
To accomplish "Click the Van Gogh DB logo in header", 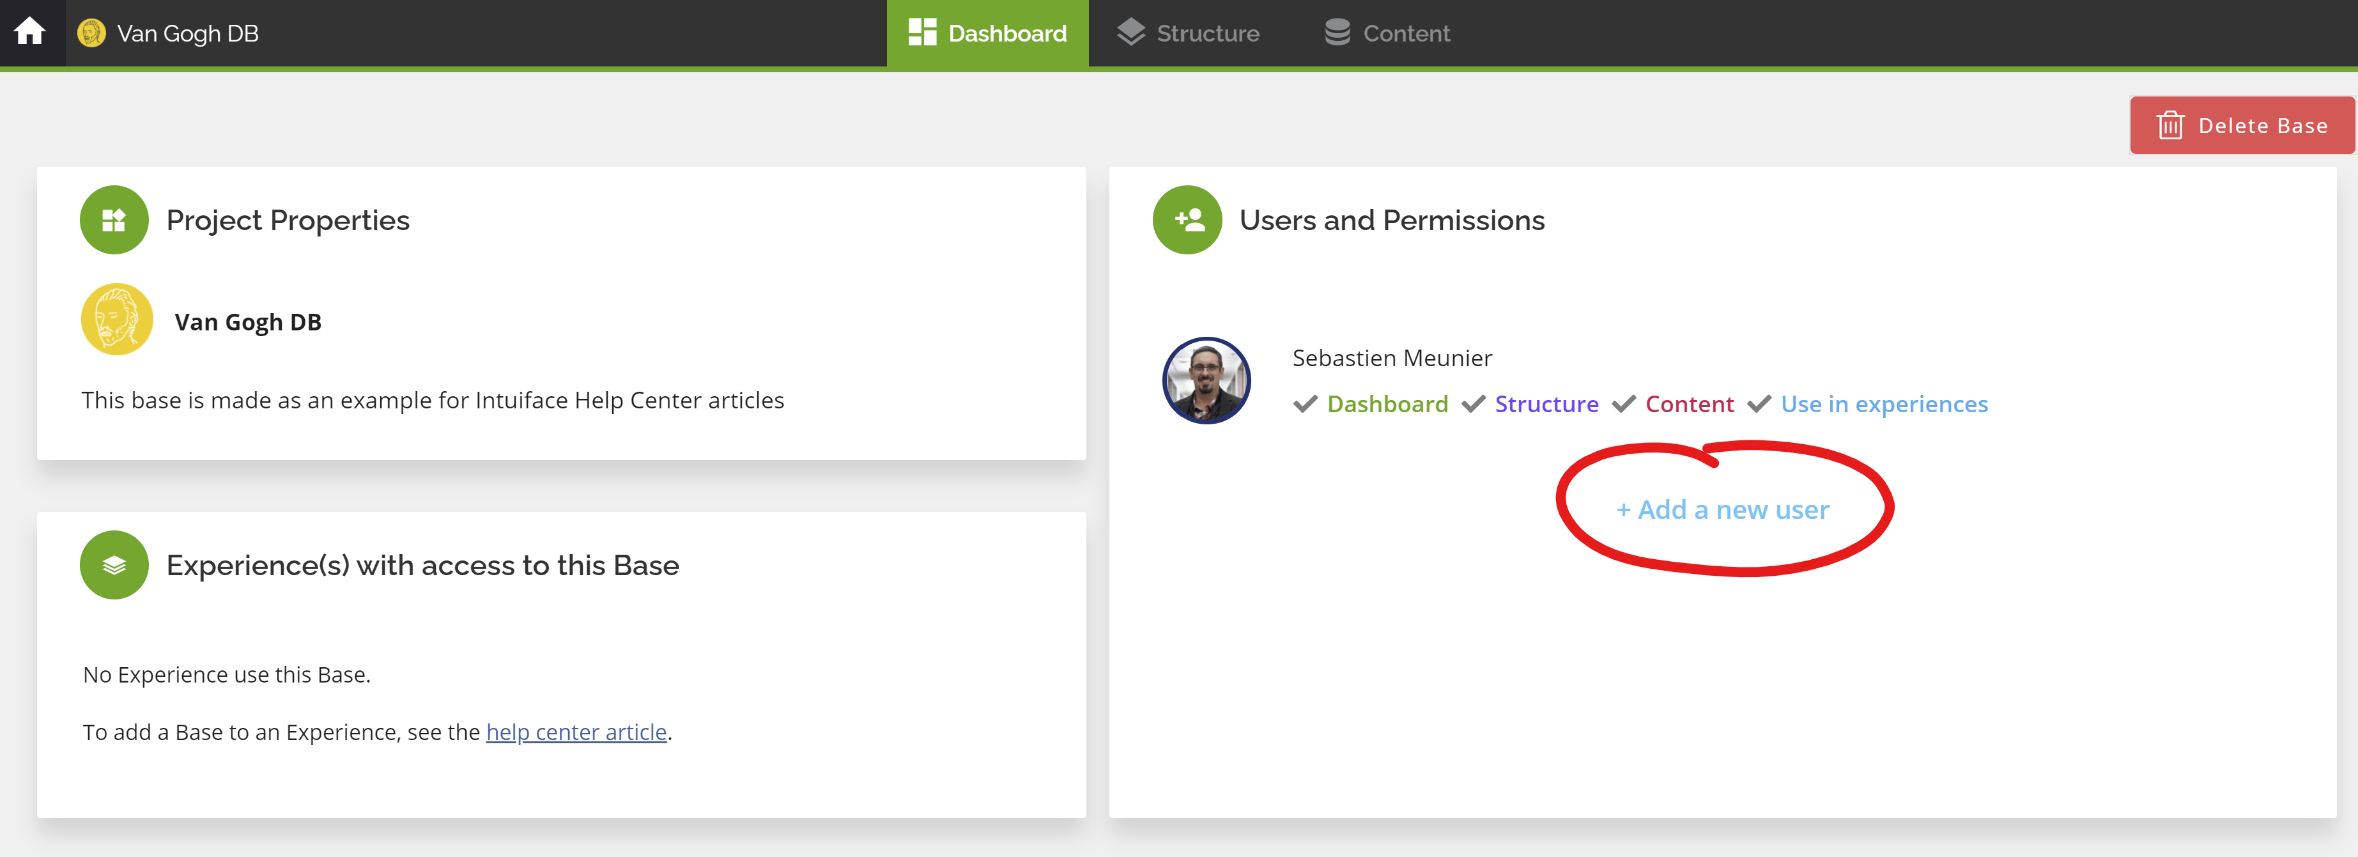I will tap(91, 33).
